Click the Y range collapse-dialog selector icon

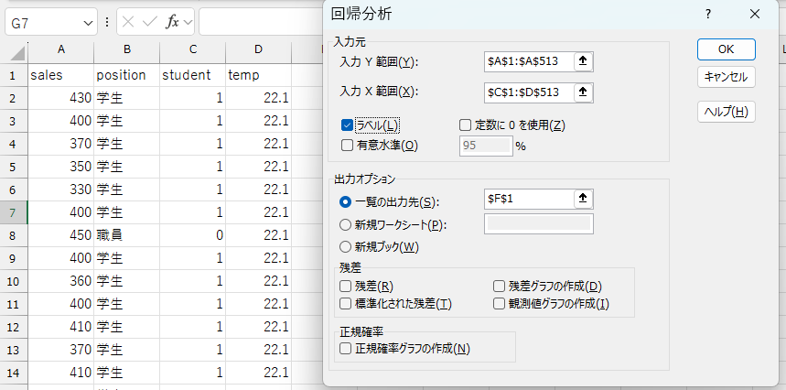[x=583, y=61]
